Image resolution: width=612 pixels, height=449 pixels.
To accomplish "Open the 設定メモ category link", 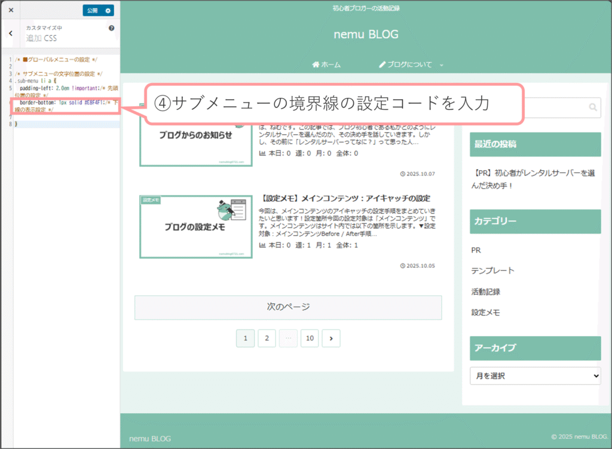I will [x=485, y=312].
